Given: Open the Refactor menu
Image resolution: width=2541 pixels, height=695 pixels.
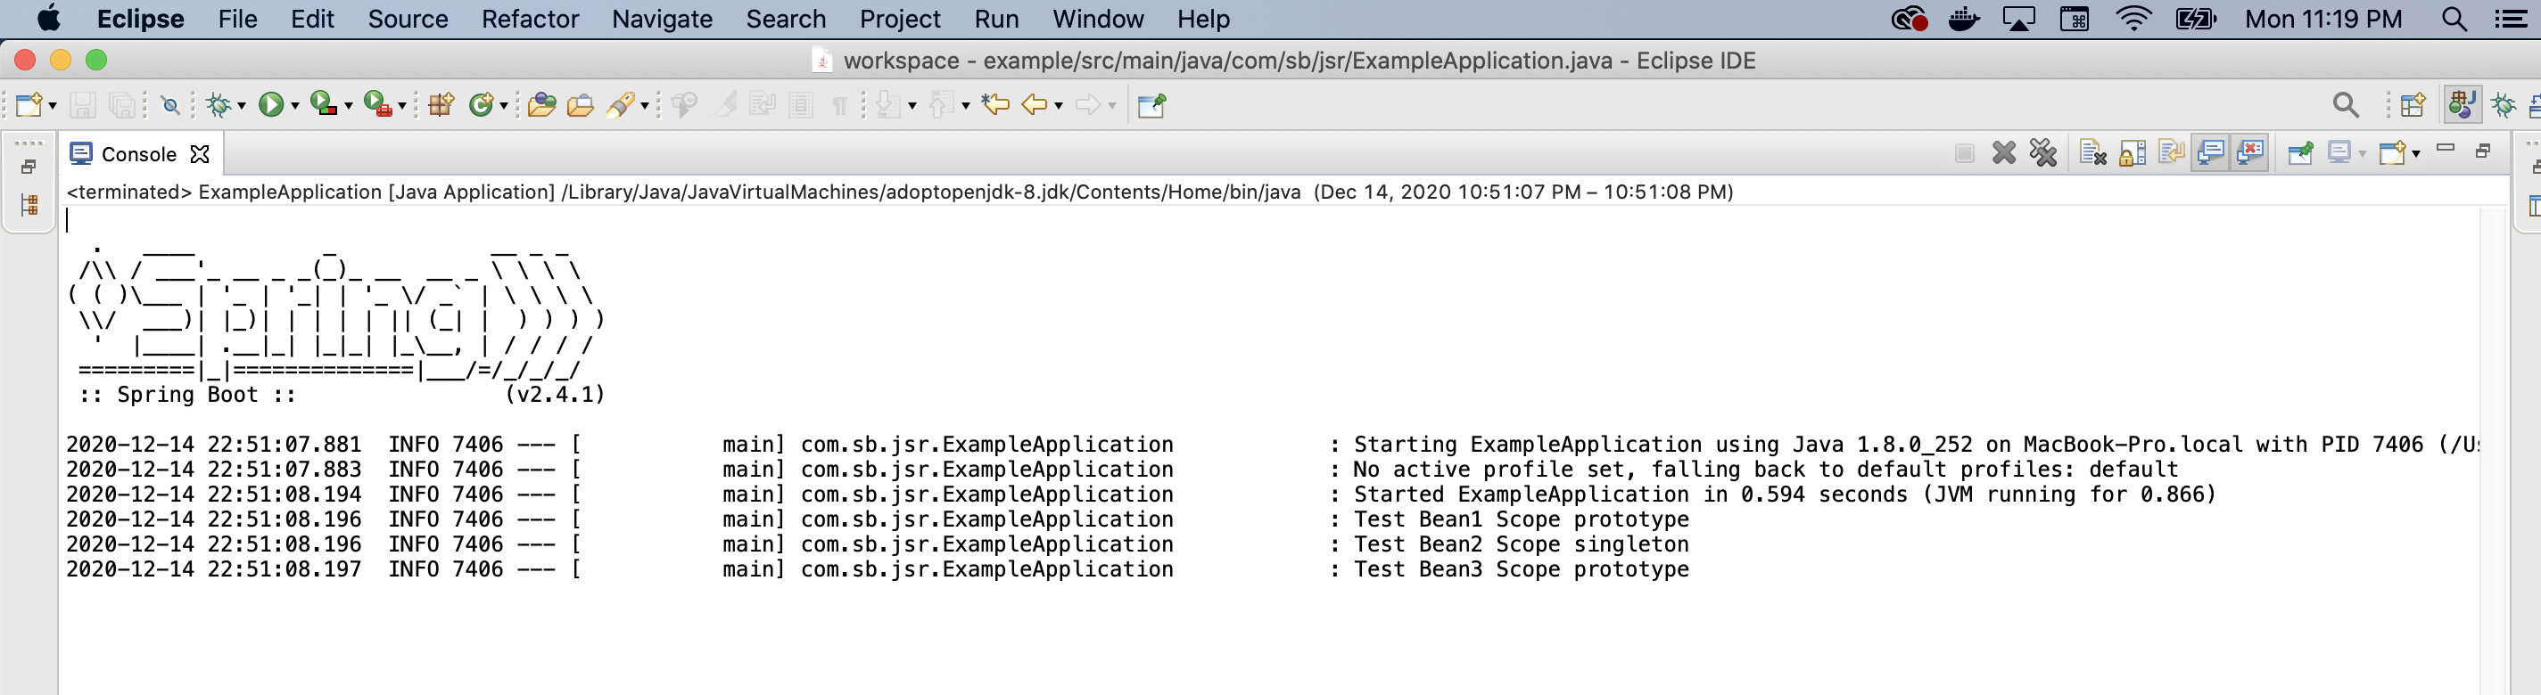Looking at the screenshot, I should pos(530,19).
